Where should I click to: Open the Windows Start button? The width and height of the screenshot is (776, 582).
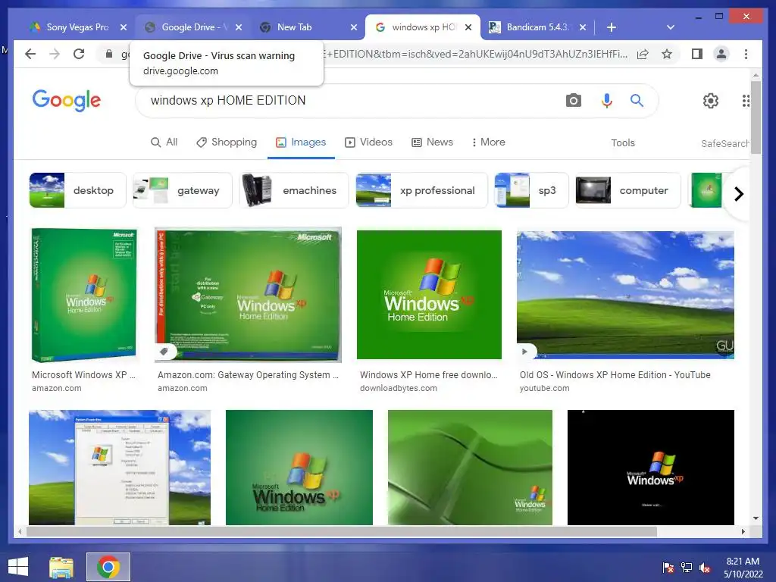click(x=18, y=567)
